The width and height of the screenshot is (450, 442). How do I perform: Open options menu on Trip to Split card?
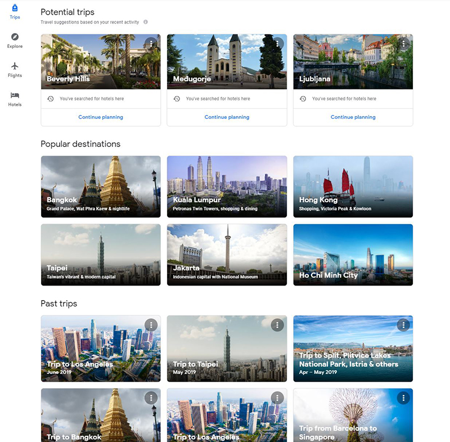(403, 325)
